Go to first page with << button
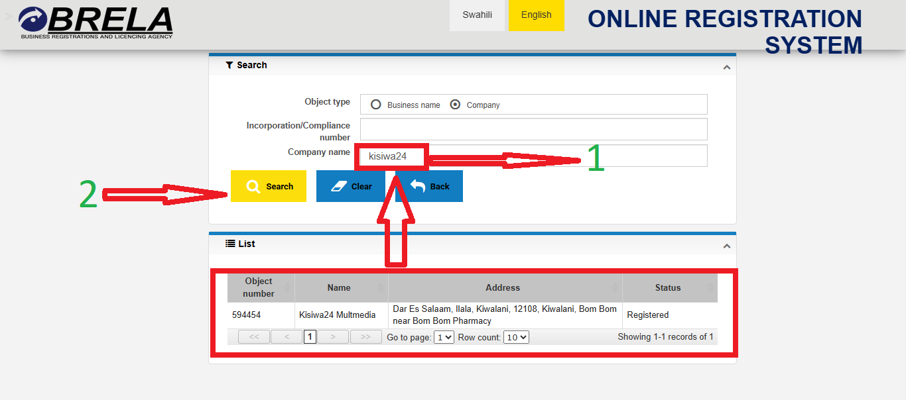Viewport: 906px width, 400px height. (x=254, y=336)
